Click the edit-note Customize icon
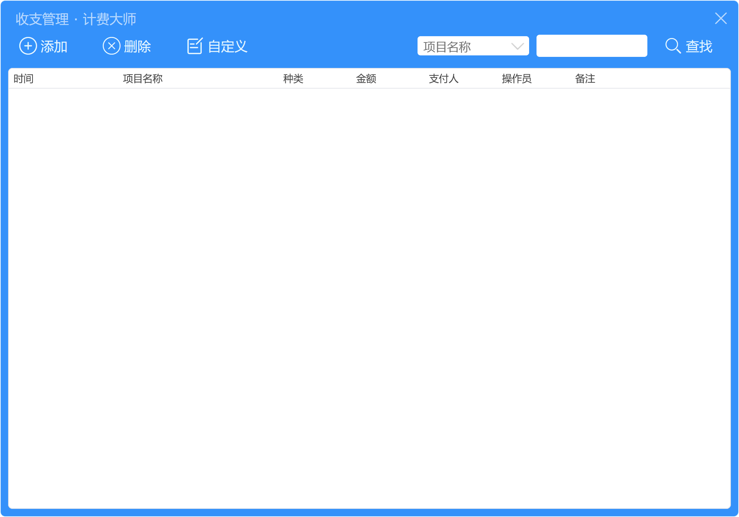739x517 pixels. [x=195, y=46]
